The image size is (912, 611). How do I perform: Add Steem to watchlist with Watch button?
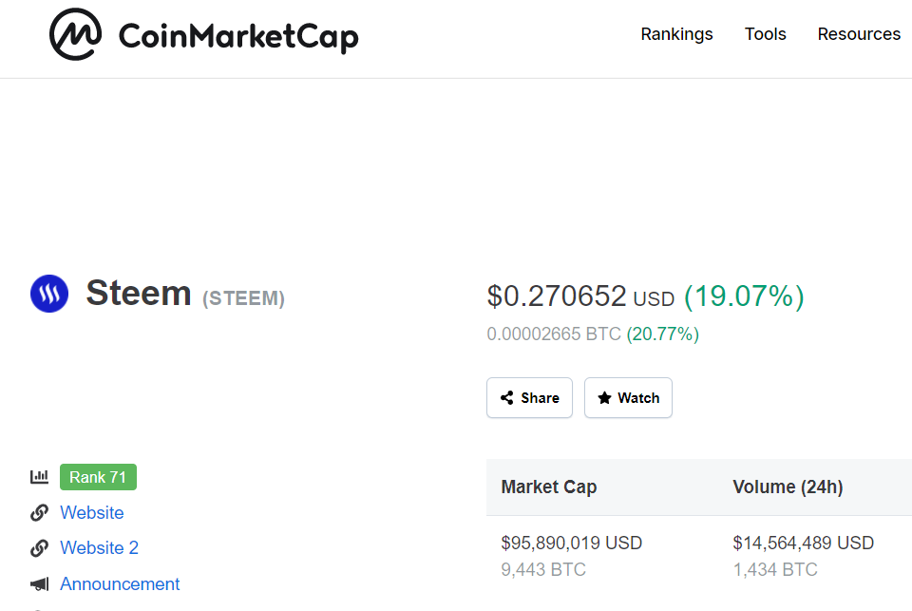(x=628, y=398)
